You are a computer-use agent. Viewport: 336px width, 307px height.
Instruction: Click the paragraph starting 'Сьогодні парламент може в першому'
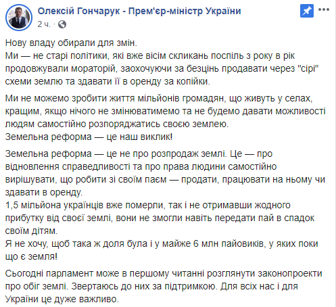(x=164, y=286)
